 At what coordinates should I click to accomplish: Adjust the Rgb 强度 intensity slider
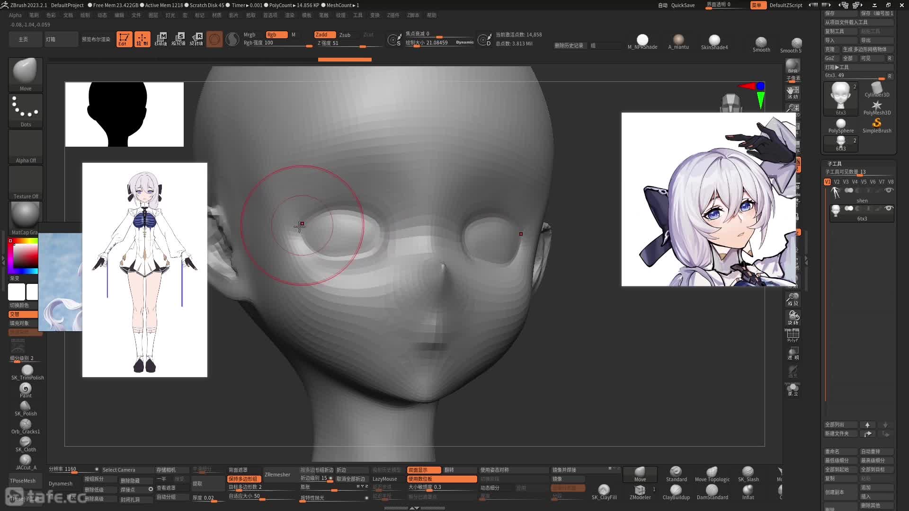click(x=277, y=43)
